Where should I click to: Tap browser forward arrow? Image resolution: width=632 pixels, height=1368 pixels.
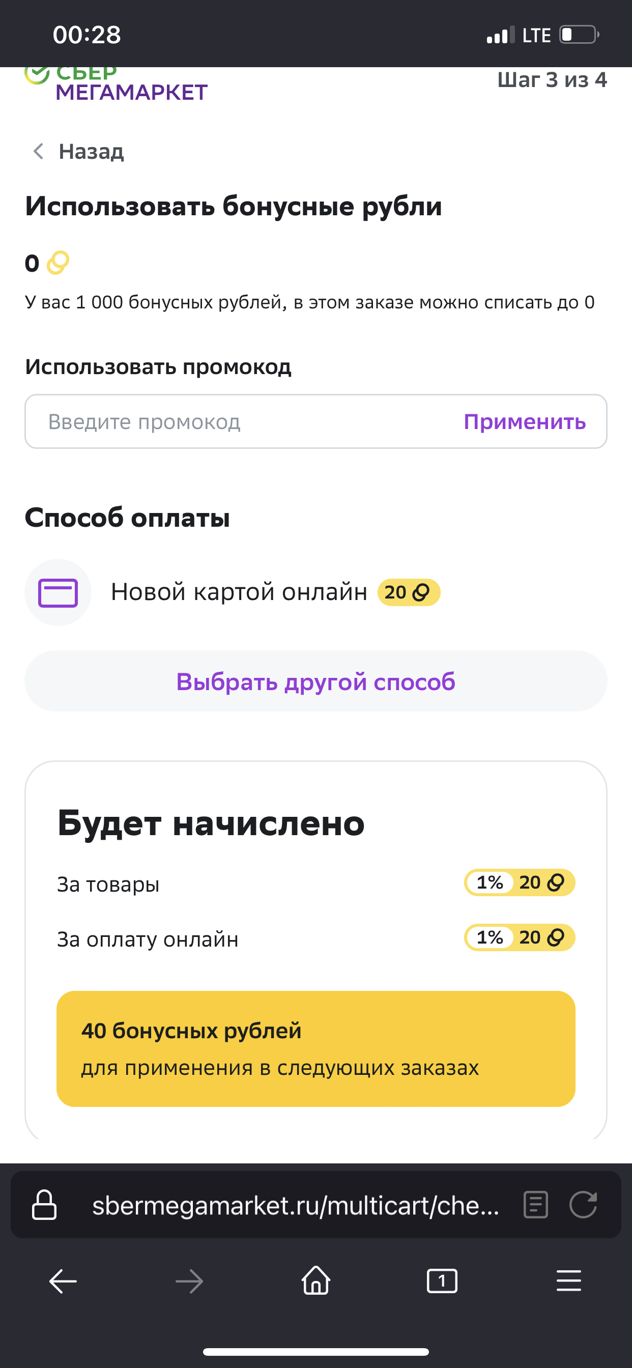[190, 1281]
